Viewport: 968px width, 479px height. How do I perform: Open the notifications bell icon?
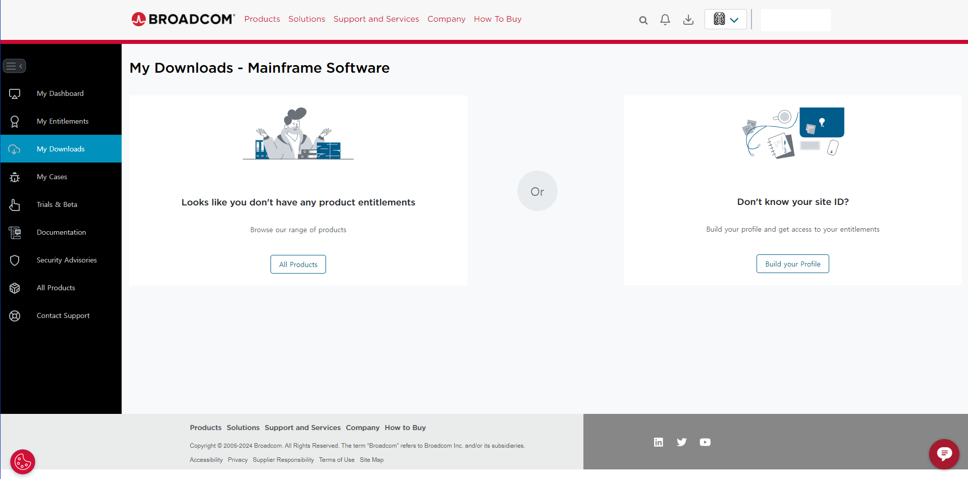665,20
